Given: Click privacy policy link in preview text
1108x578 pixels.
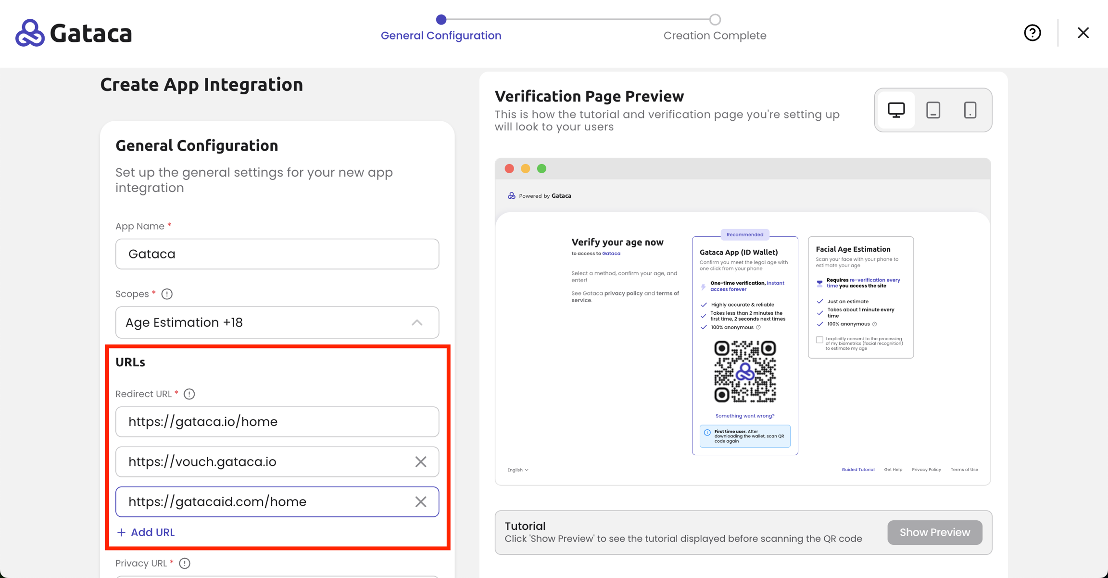Looking at the screenshot, I should pos(623,294).
